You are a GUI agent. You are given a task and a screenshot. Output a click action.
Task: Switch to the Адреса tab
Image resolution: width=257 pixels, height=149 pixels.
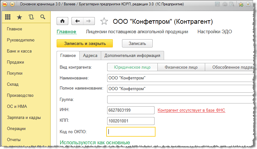click(90, 56)
